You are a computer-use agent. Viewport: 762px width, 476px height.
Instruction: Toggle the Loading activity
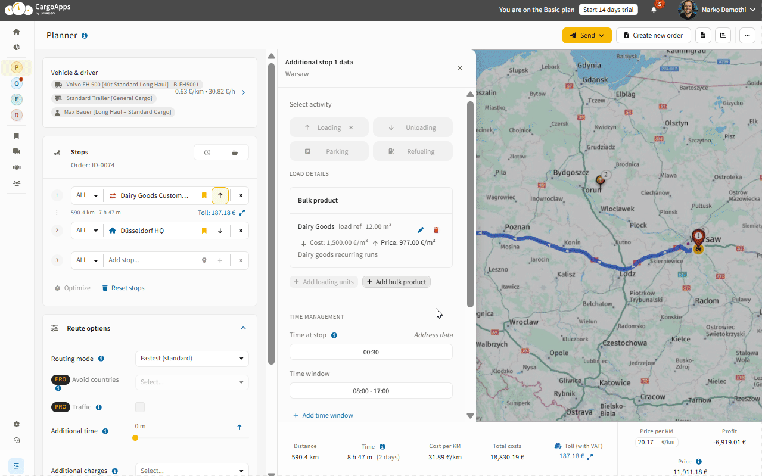pos(329,127)
